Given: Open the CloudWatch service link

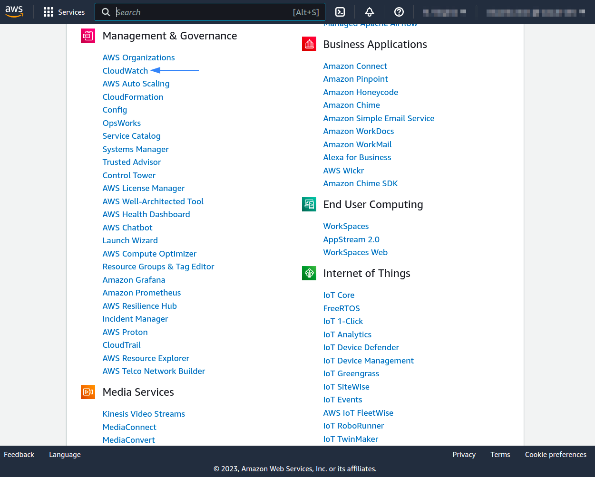Looking at the screenshot, I should point(125,71).
